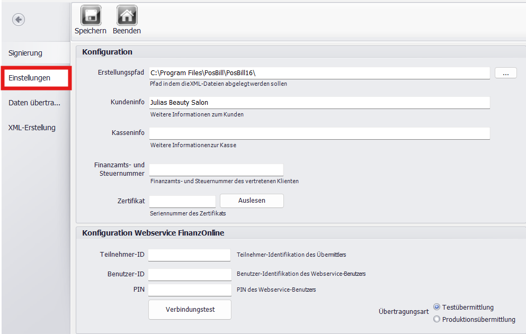The image size is (526, 334).
Task: Click into the Erstellungspfad path field
Action: [319, 73]
